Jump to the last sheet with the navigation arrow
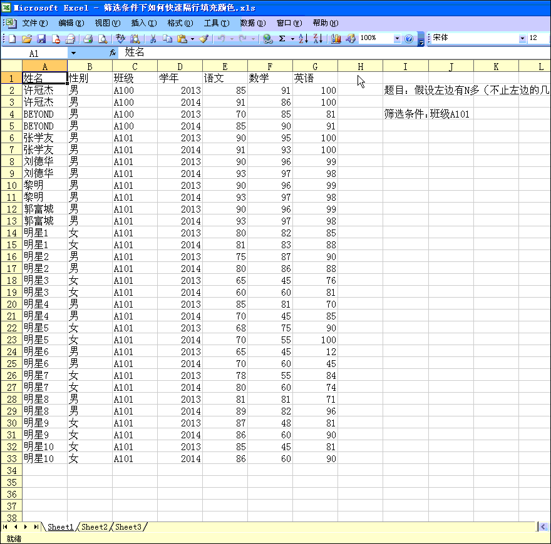Image resolution: width=551 pixels, height=544 pixels. pyautogui.click(x=36, y=527)
